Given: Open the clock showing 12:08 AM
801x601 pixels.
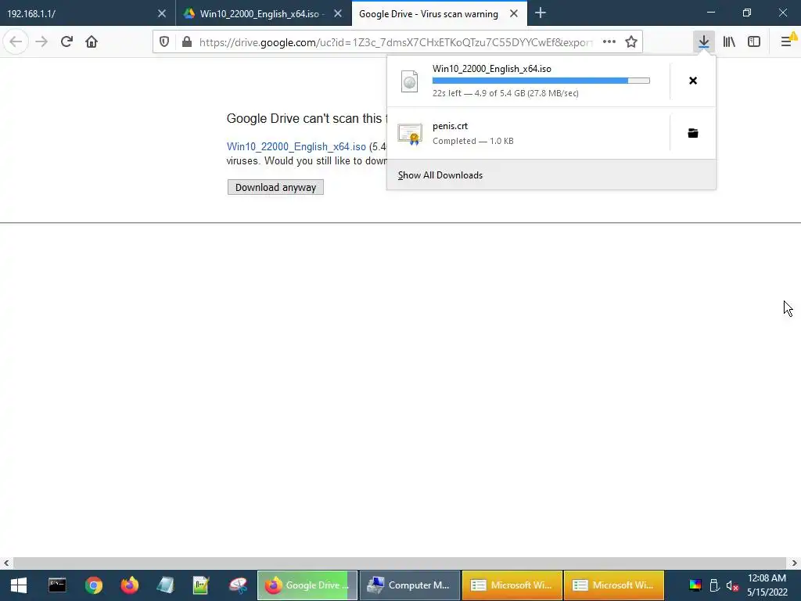Looking at the screenshot, I should tap(767, 585).
